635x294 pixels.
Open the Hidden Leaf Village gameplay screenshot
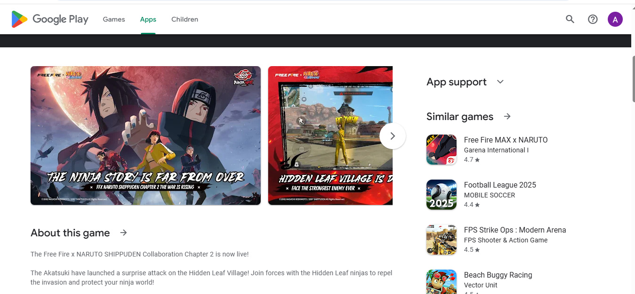click(330, 136)
